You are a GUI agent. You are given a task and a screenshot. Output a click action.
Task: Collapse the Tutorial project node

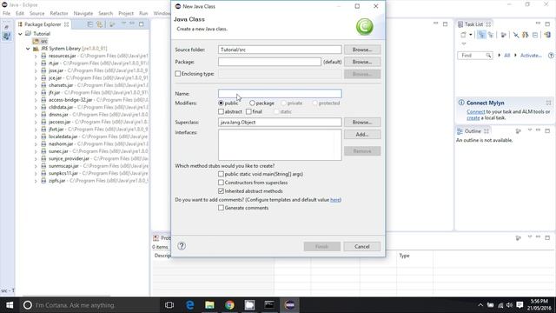[20, 34]
